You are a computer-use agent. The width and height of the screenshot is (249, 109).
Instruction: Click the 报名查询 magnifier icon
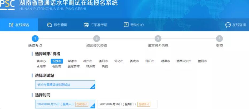(x=49, y=25)
